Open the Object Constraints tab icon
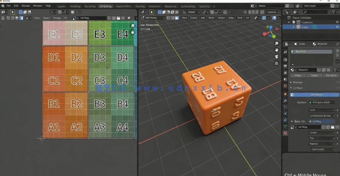This screenshot has height=176, width=340. pos(286,120)
